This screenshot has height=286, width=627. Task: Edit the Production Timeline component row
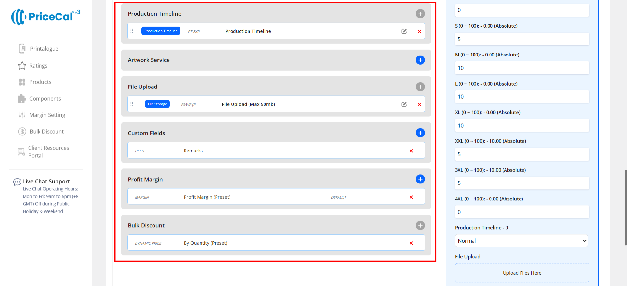pyautogui.click(x=404, y=31)
